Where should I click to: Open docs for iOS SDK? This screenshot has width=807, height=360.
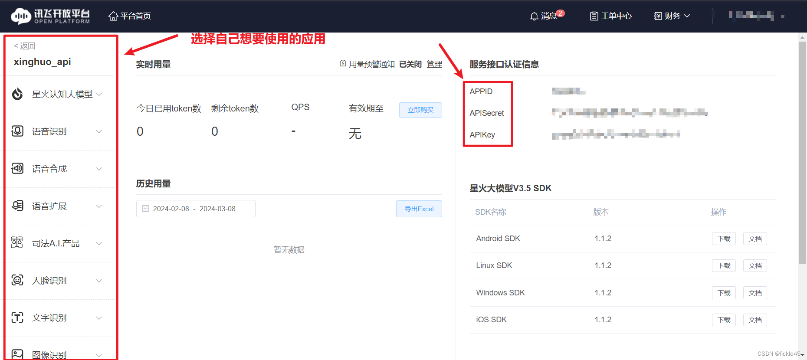[x=755, y=320]
